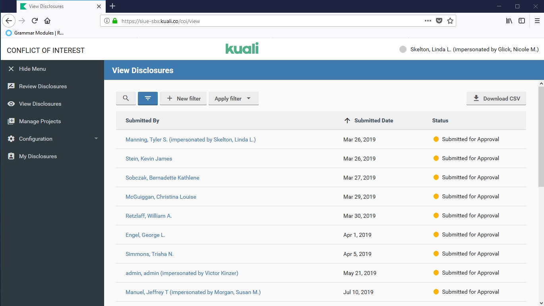Bookmark this page with star icon

pyautogui.click(x=450, y=21)
